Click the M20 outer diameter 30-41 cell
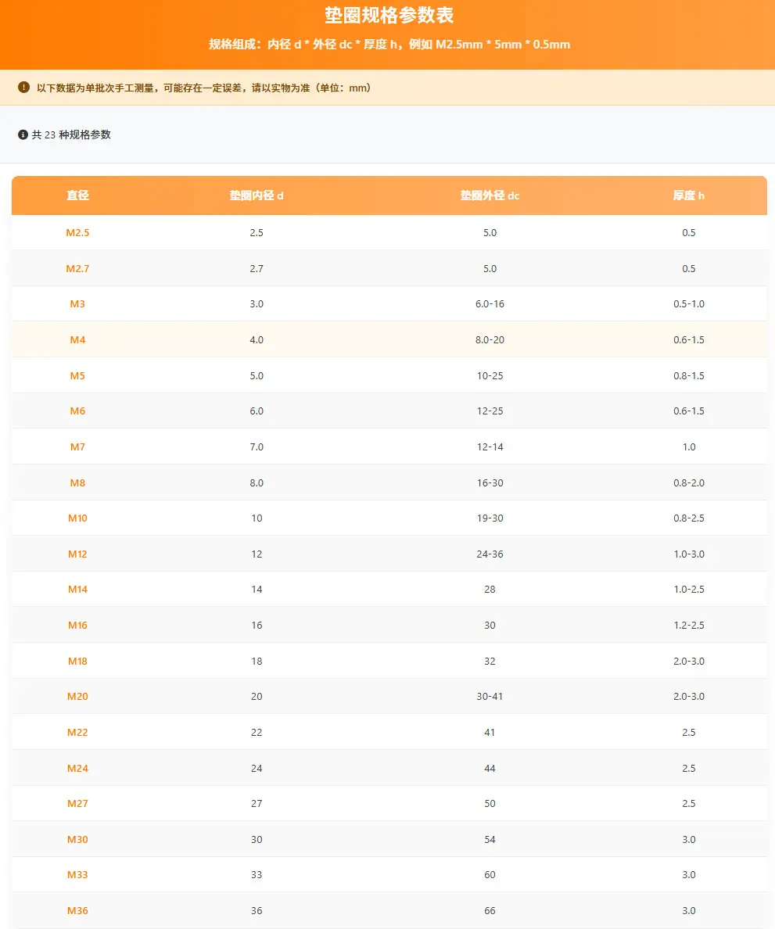The height and width of the screenshot is (929, 775). coord(490,696)
